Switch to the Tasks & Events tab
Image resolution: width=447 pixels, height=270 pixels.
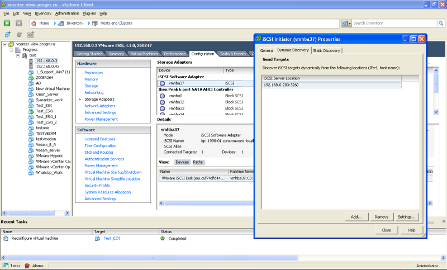point(232,54)
